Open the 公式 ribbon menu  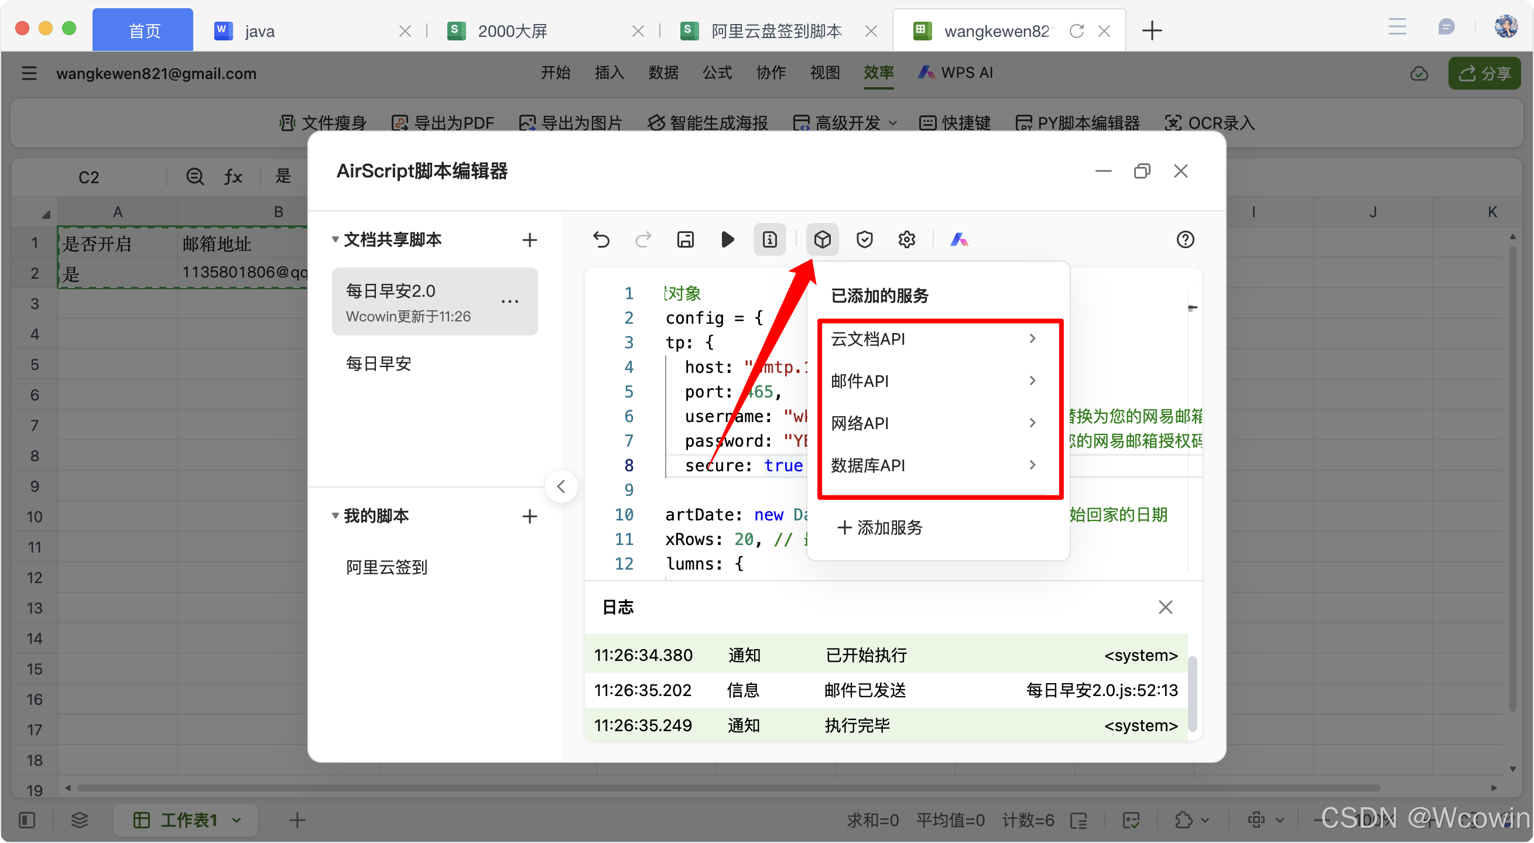[717, 73]
